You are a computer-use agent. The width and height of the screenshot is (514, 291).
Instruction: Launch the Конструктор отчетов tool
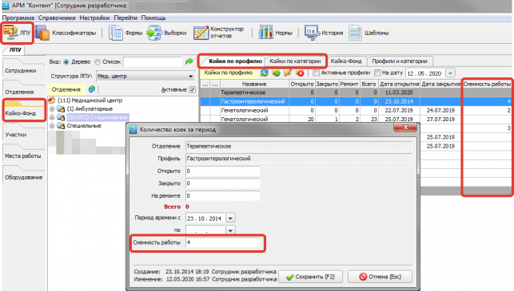[x=219, y=33]
